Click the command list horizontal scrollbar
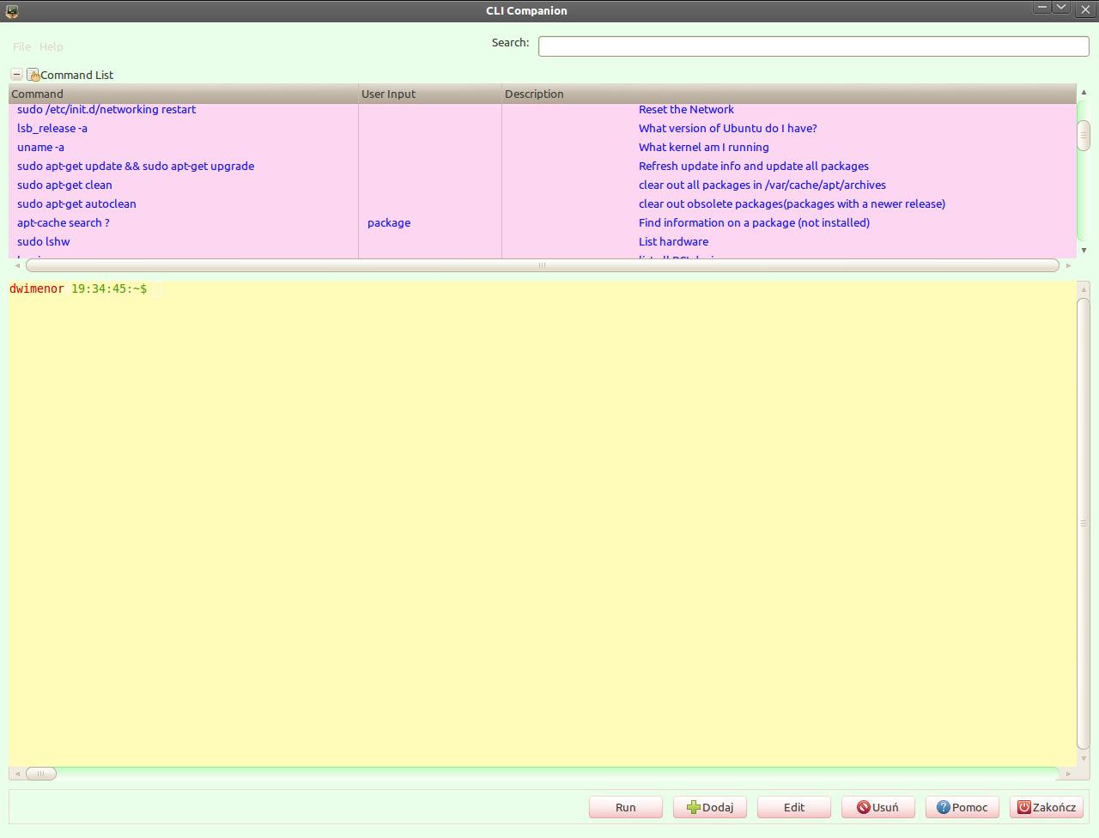 coord(542,265)
